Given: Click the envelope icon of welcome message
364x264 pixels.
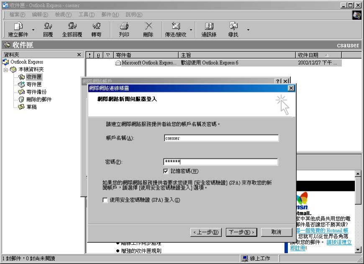Looking at the screenshot, I should click(118, 63).
